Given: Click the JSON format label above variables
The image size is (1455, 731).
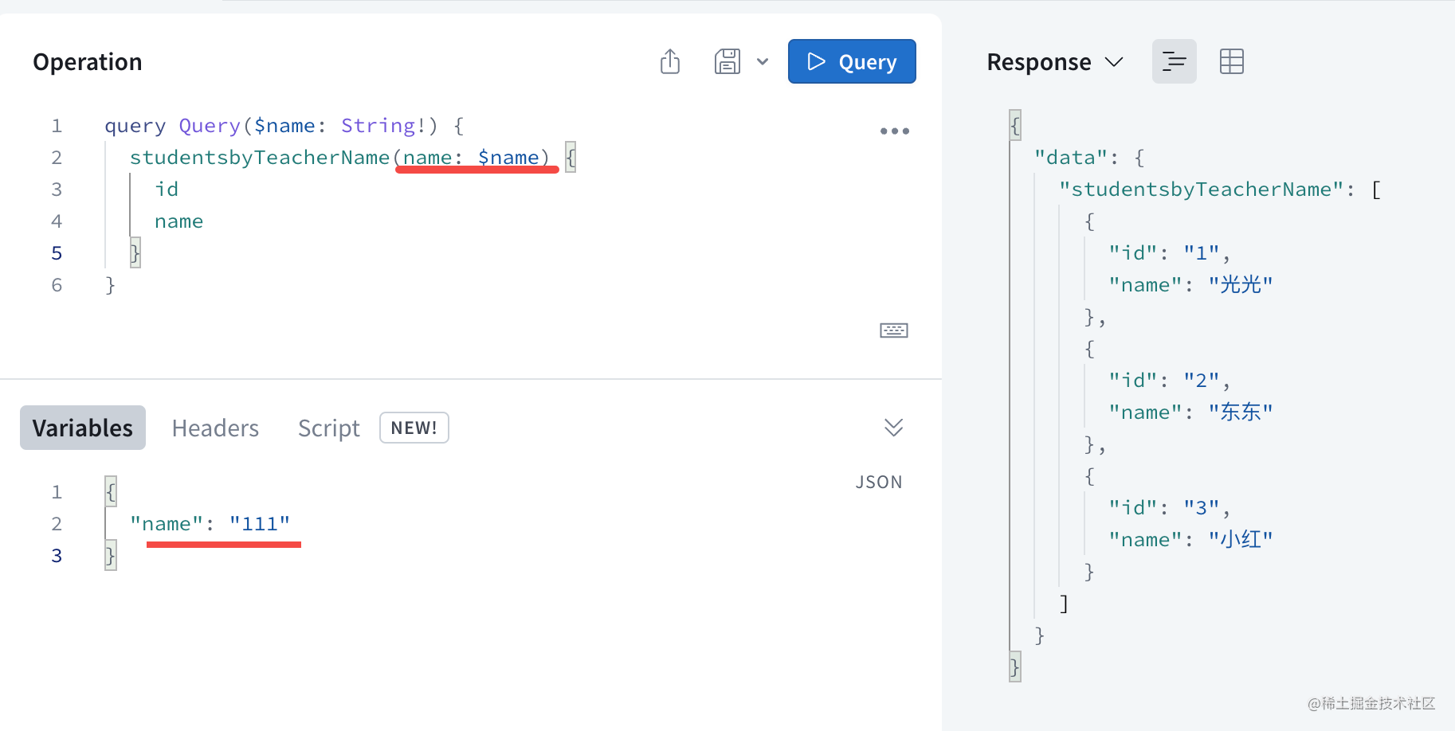Looking at the screenshot, I should [879, 481].
